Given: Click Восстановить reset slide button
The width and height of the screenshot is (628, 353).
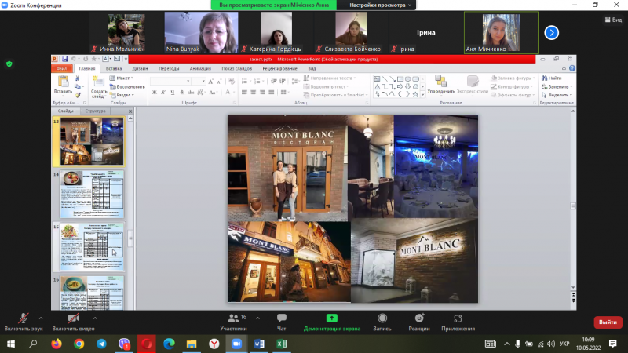Looking at the screenshot, I should pyautogui.click(x=127, y=86).
